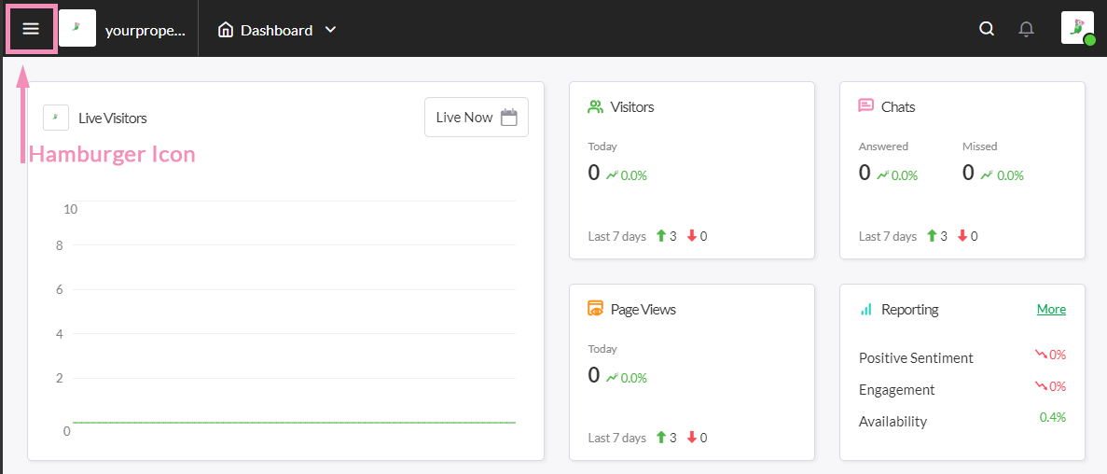This screenshot has height=474, width=1107.
Task: Click Last 7 days in Visitors card
Action: click(x=617, y=236)
